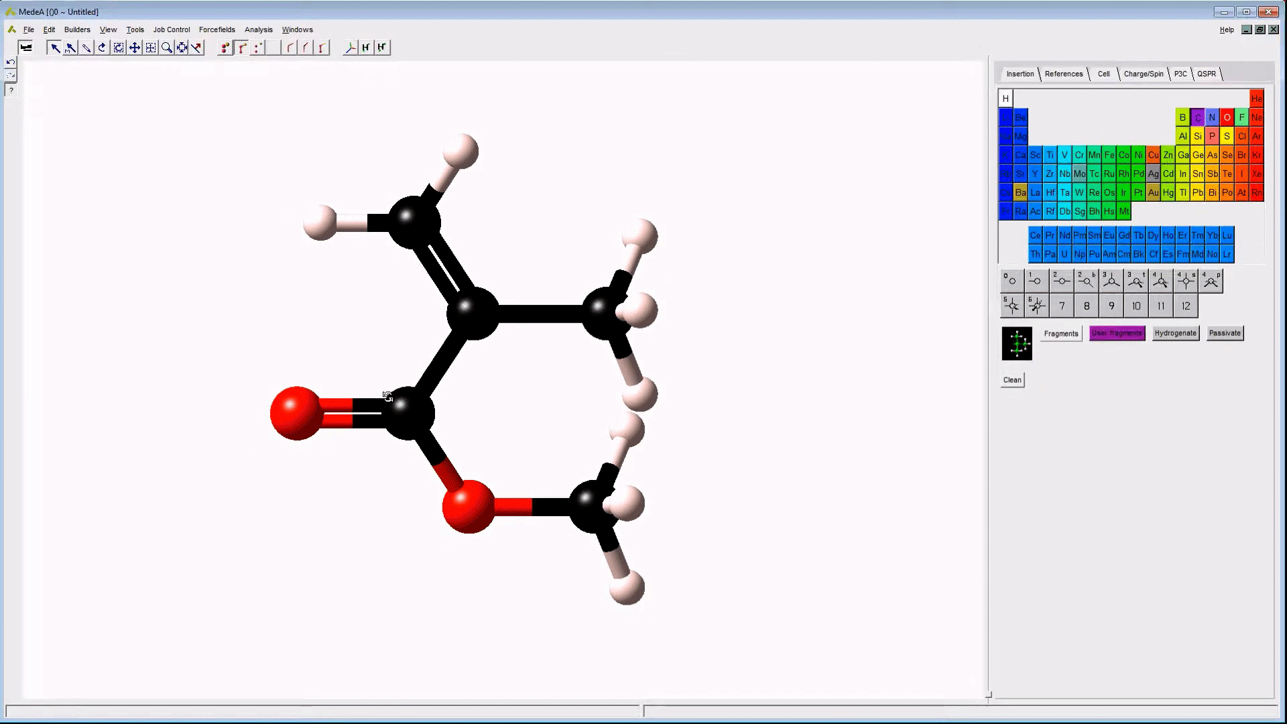The width and height of the screenshot is (1287, 724).
Task: Click the question mark help icon
Action: coord(11,90)
